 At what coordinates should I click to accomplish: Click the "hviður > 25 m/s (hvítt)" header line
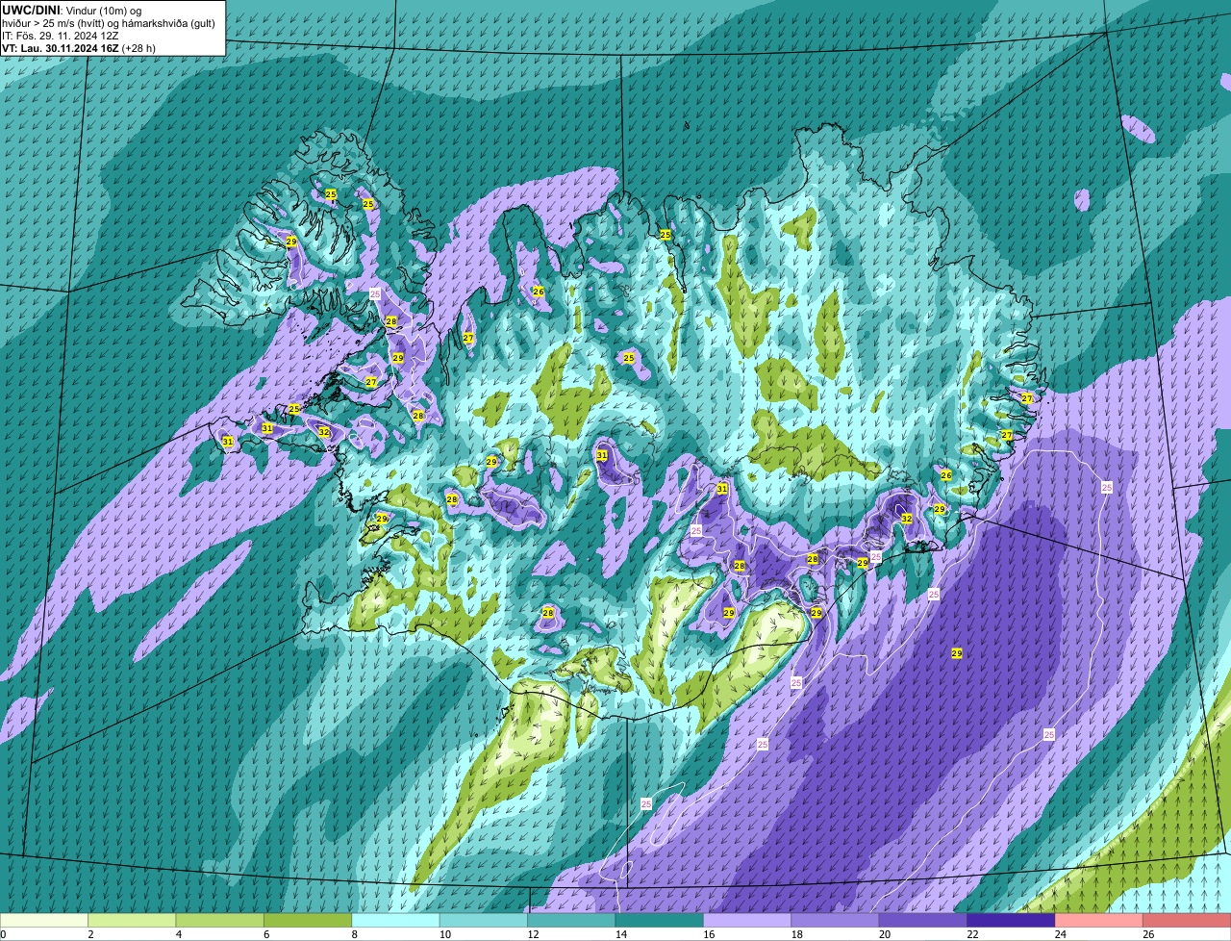(x=56, y=22)
